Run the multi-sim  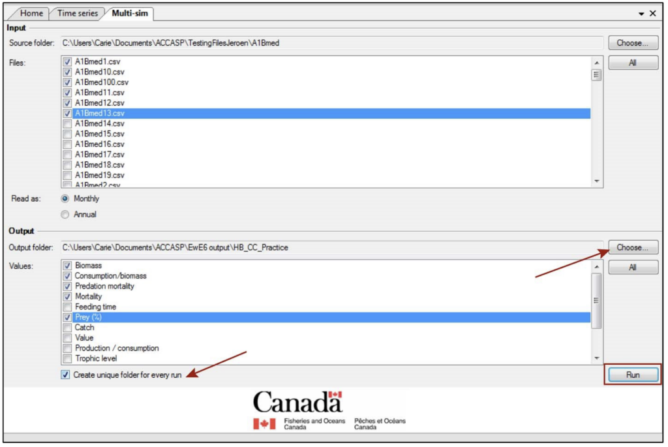(x=633, y=375)
